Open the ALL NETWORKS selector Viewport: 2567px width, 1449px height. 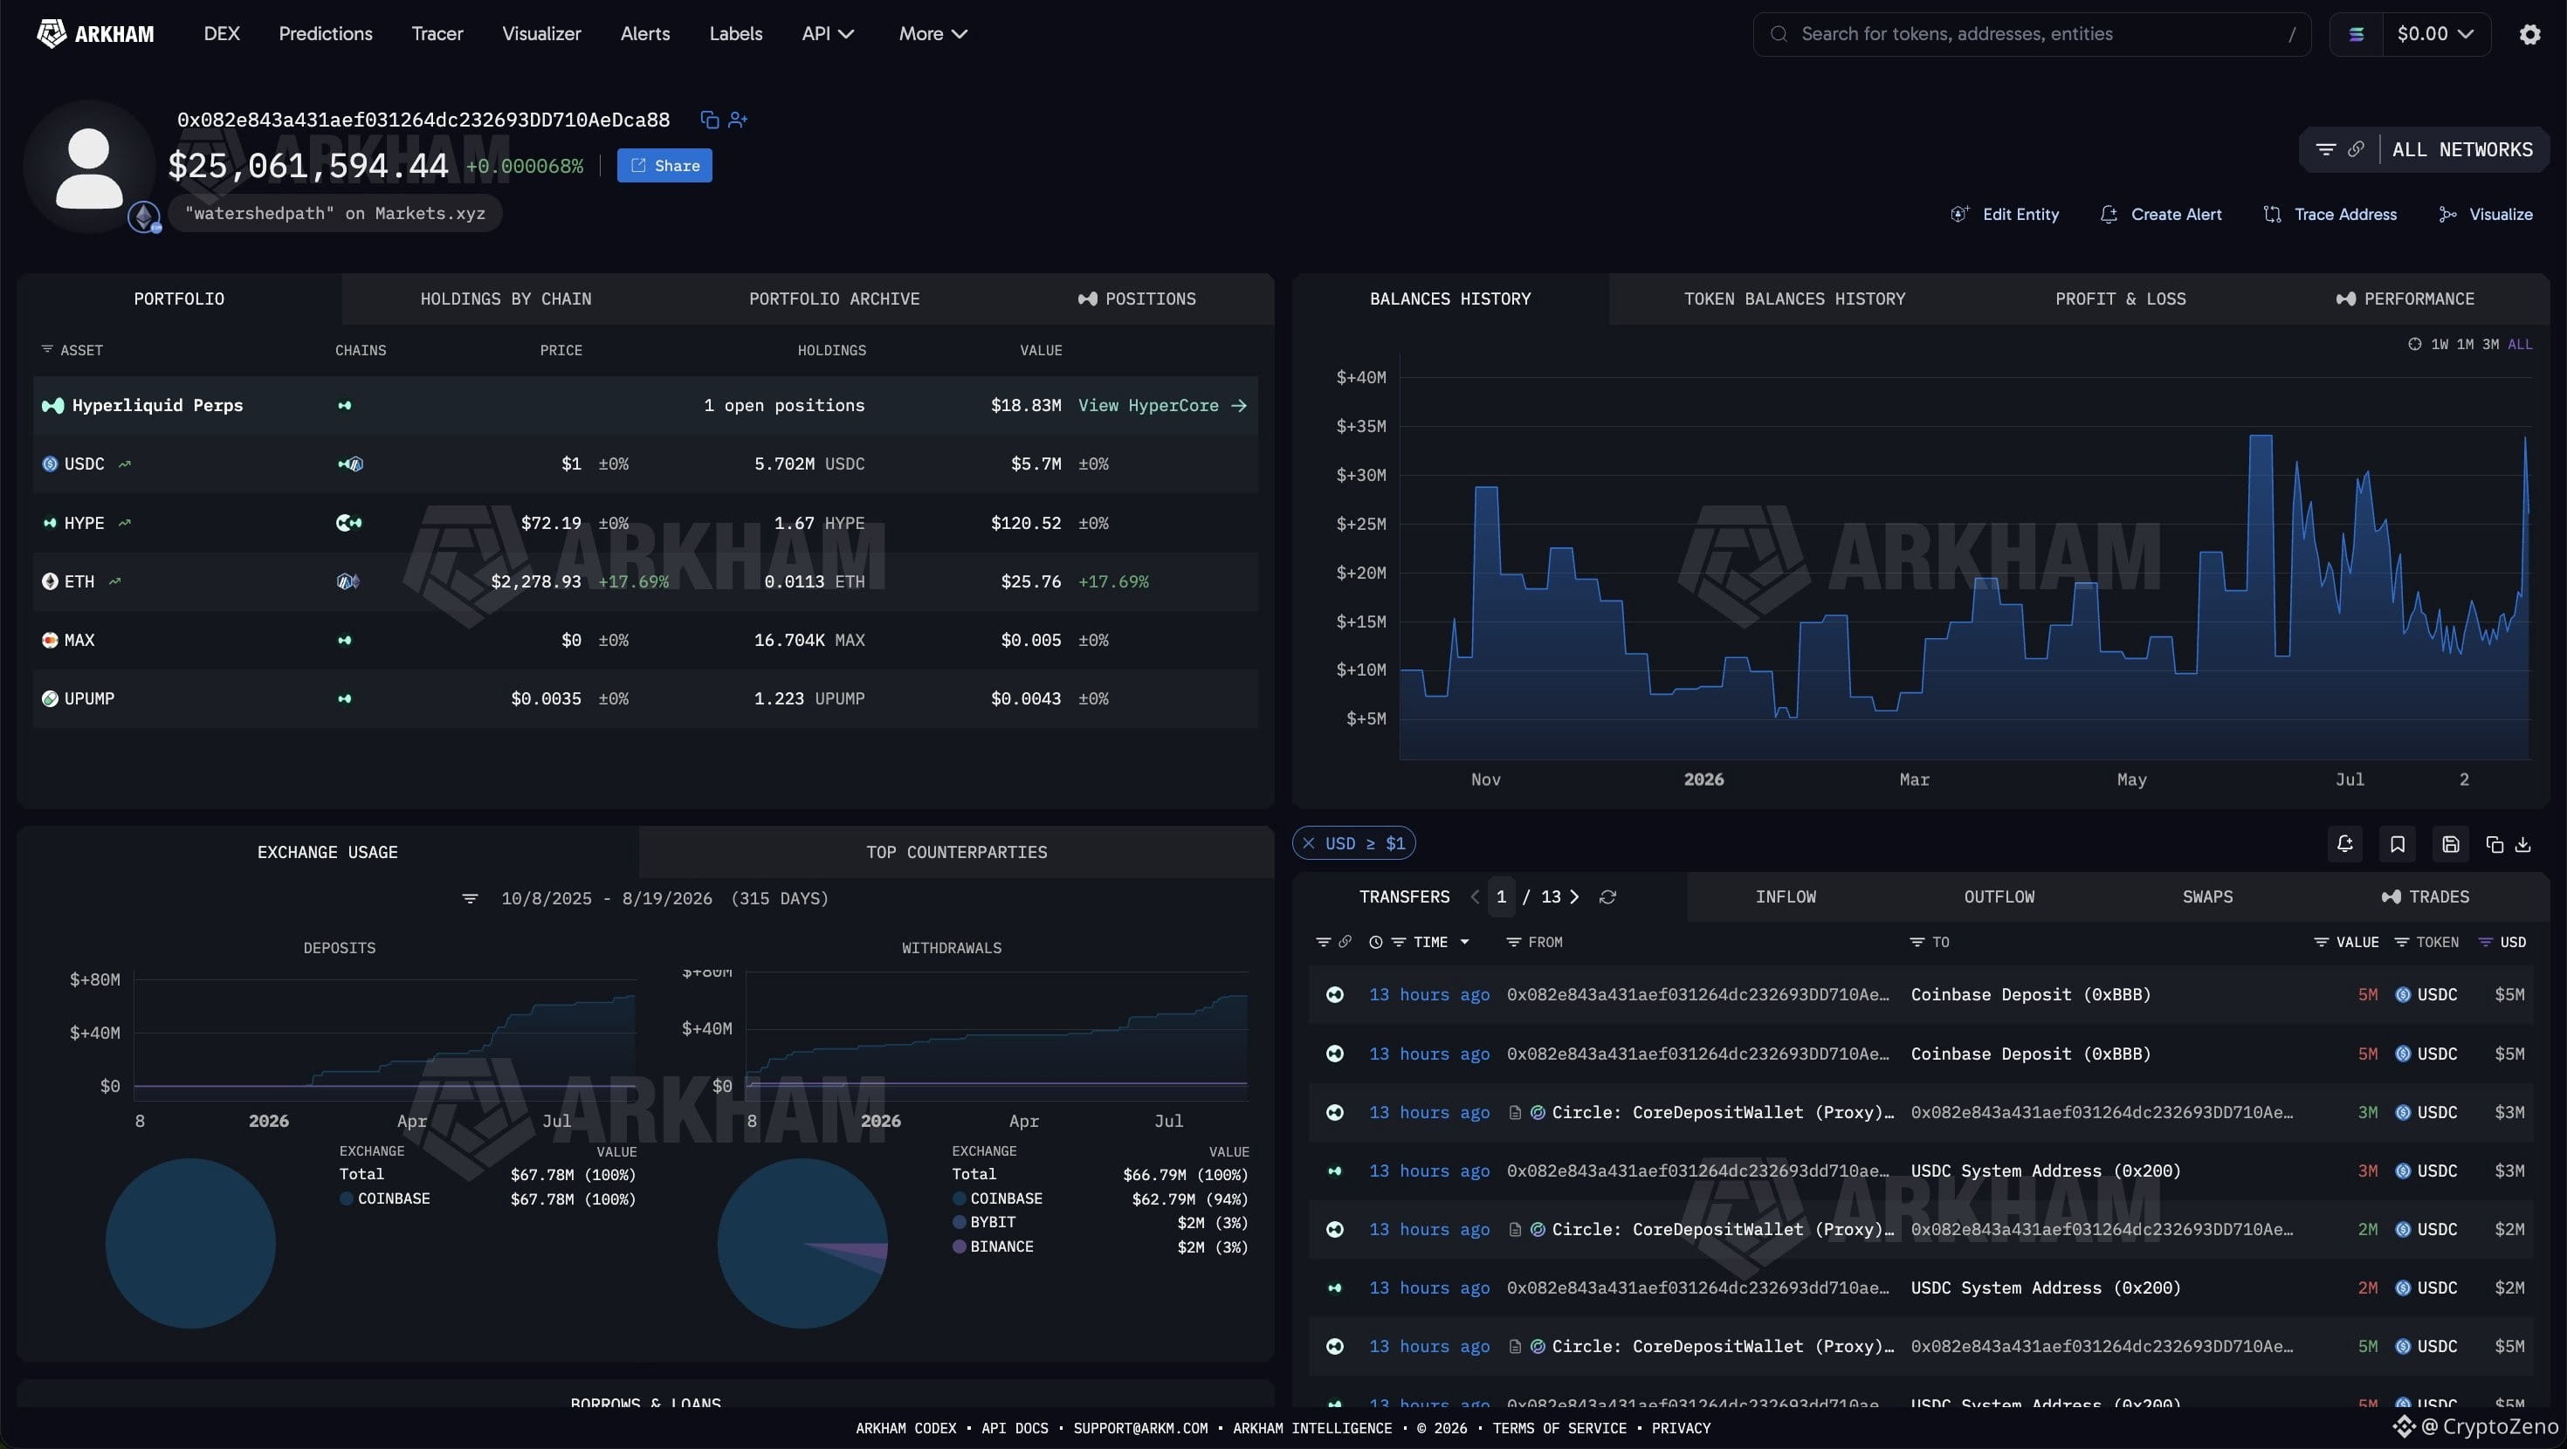(2462, 149)
